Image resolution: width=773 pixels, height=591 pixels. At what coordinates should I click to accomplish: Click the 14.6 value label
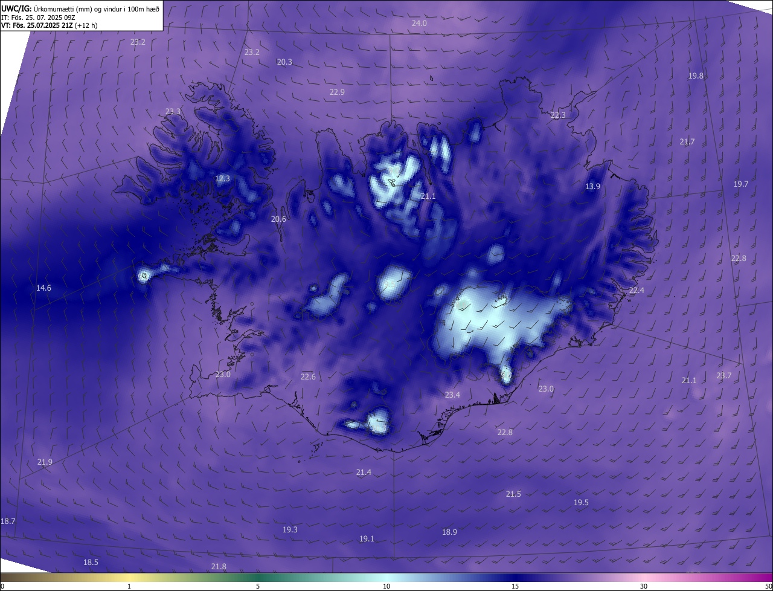point(43,288)
